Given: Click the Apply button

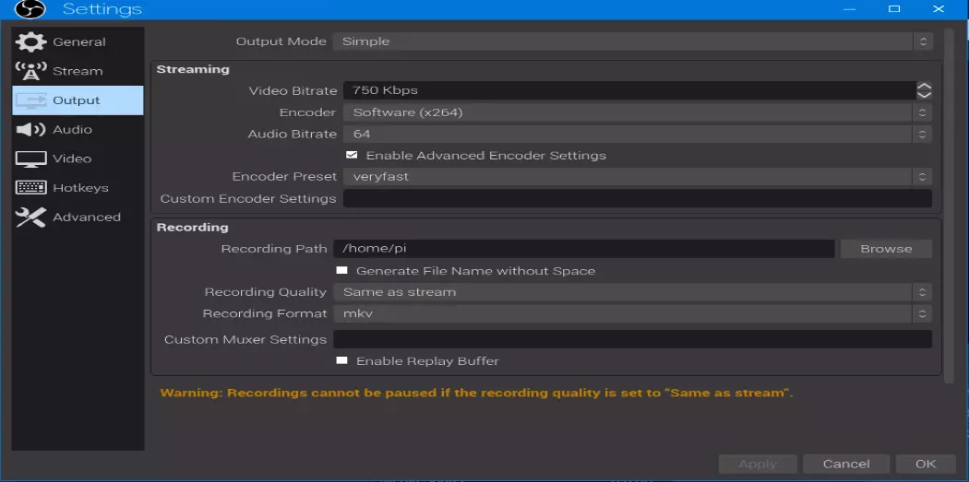Looking at the screenshot, I should (x=758, y=464).
